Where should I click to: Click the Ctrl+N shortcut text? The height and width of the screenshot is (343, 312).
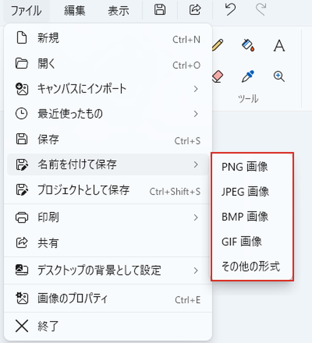(186, 40)
